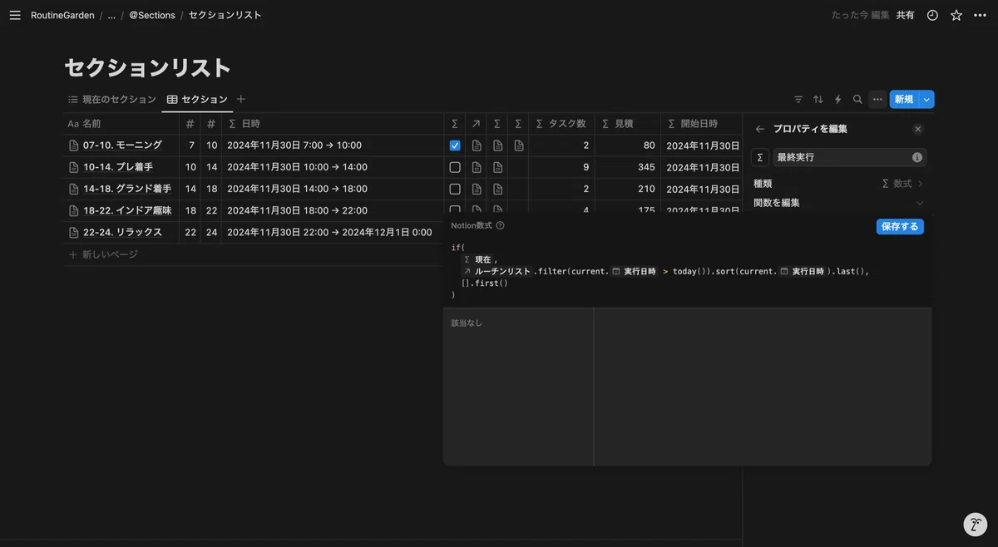The width and height of the screenshot is (998, 547).
Task: Open the database filter icon
Action: click(798, 99)
